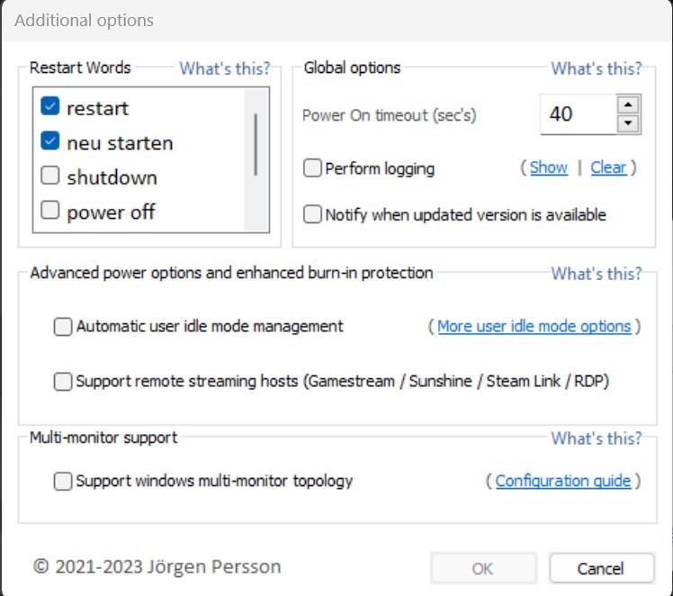Increase Power On timeout with up arrow

pos(628,104)
